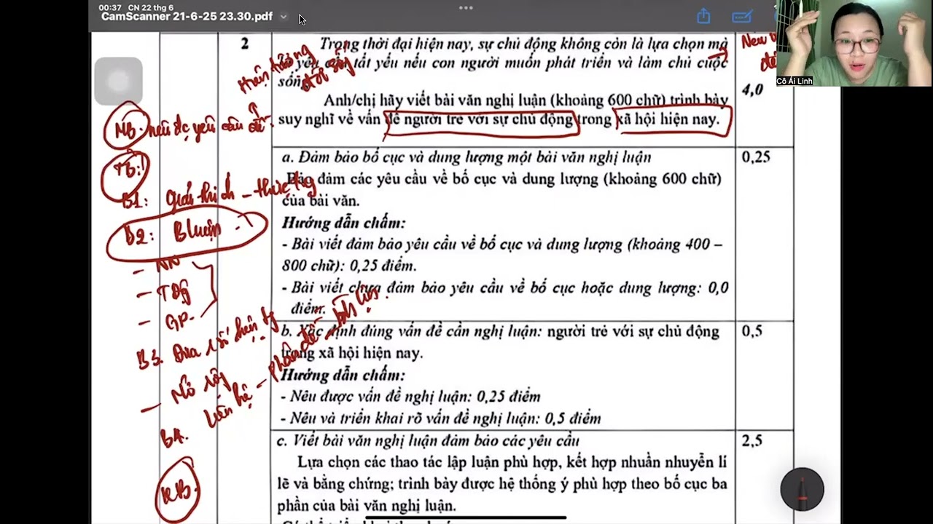Viewport: 933px width, 524px height.
Task: Click line 'Nêu được vấn đề nghị luận: 0,25 điểm'
Action: [410, 397]
